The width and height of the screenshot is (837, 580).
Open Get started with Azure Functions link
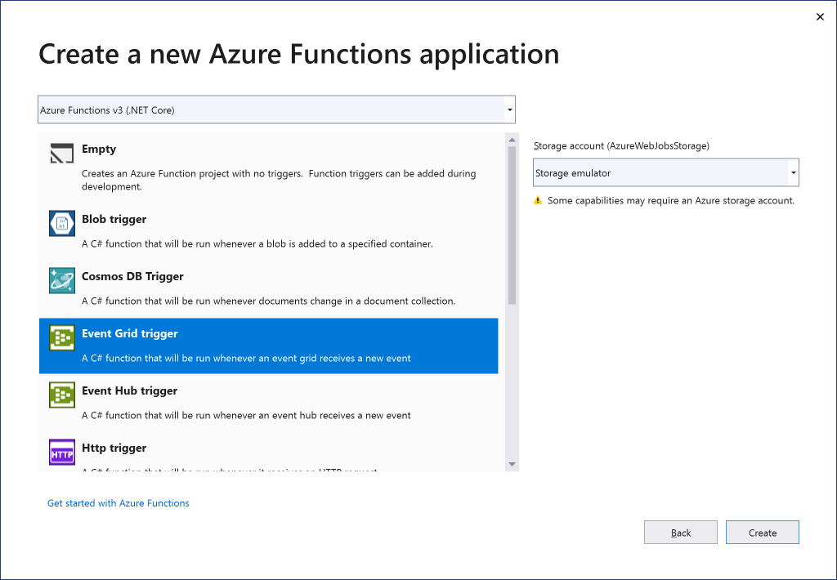(119, 503)
